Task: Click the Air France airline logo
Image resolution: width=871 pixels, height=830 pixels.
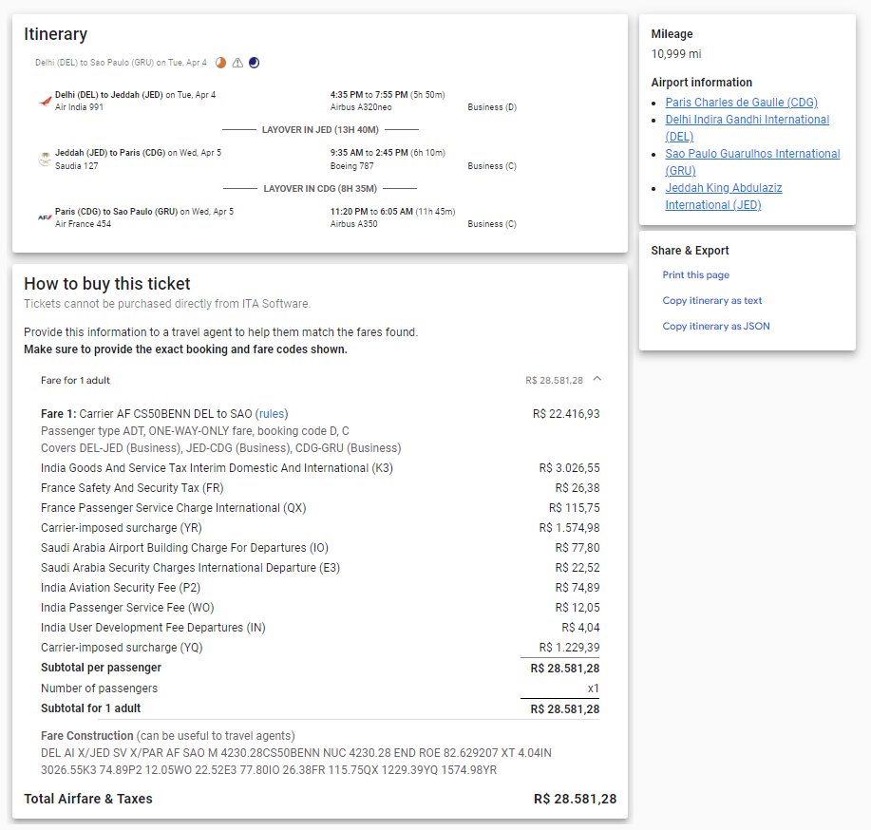Action: (x=45, y=217)
